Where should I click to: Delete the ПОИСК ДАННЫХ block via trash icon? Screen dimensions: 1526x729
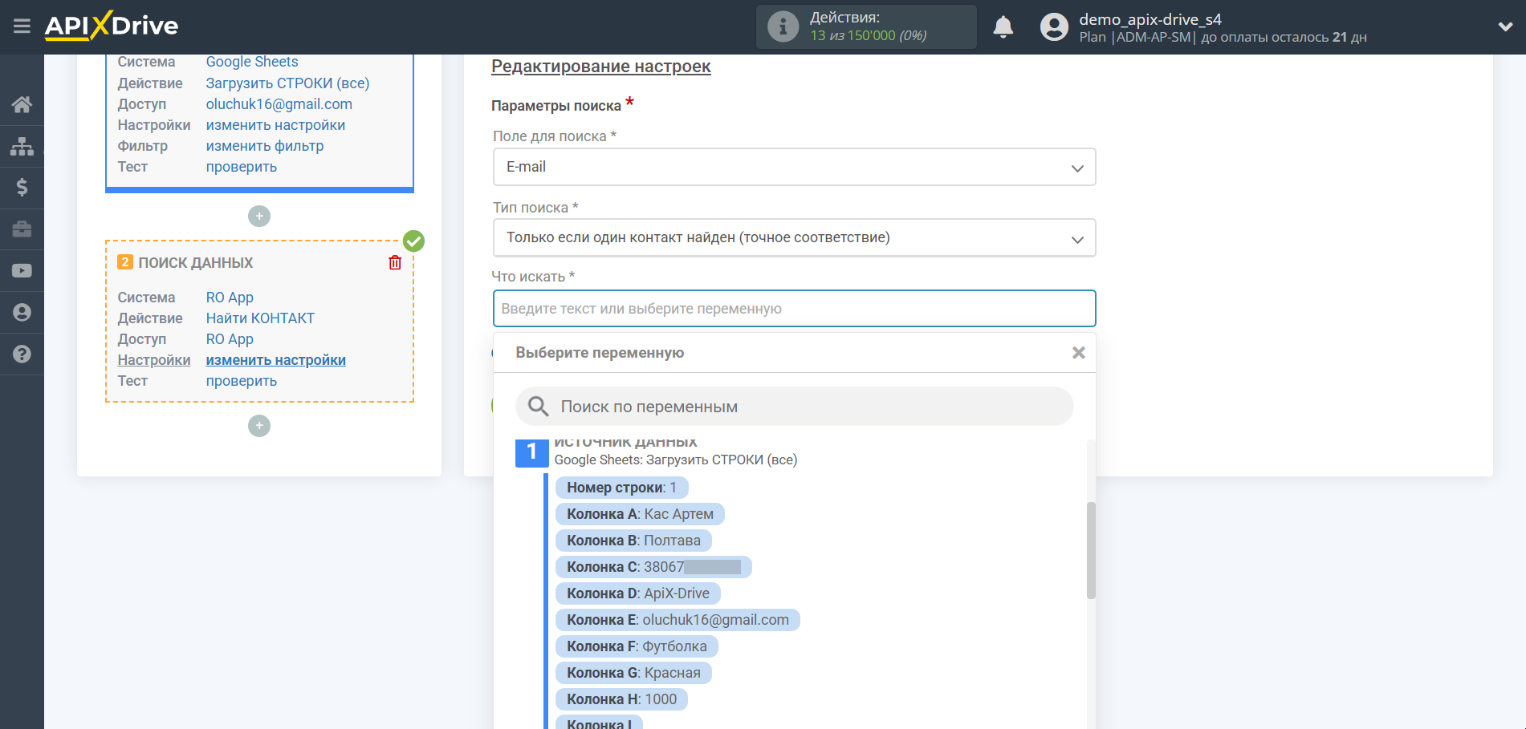[394, 262]
